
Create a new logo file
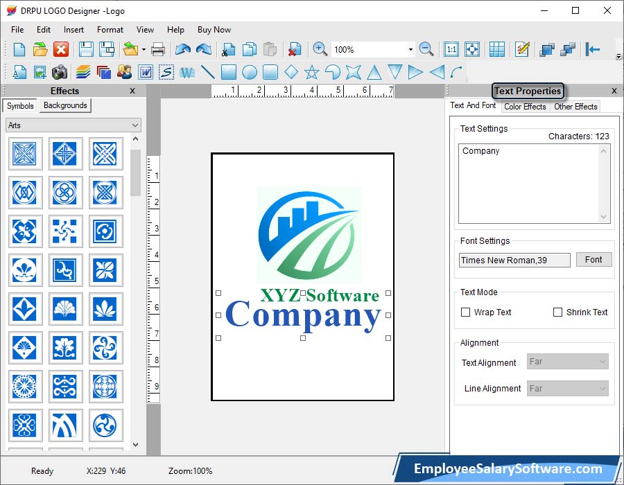click(19, 50)
